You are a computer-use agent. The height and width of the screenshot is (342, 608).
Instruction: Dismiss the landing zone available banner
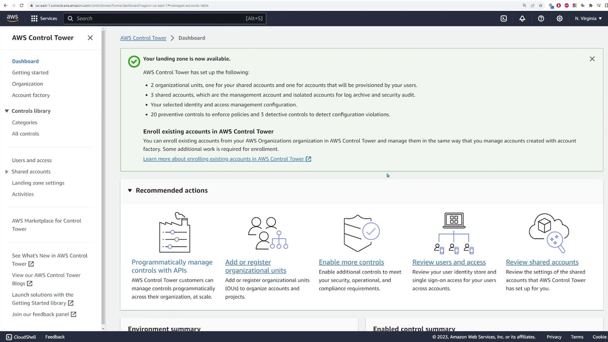tap(592, 59)
